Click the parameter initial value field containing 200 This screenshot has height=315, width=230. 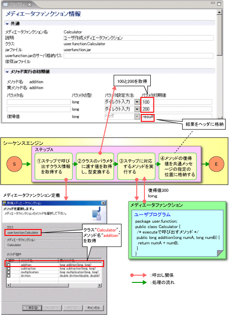[x=177, y=109]
